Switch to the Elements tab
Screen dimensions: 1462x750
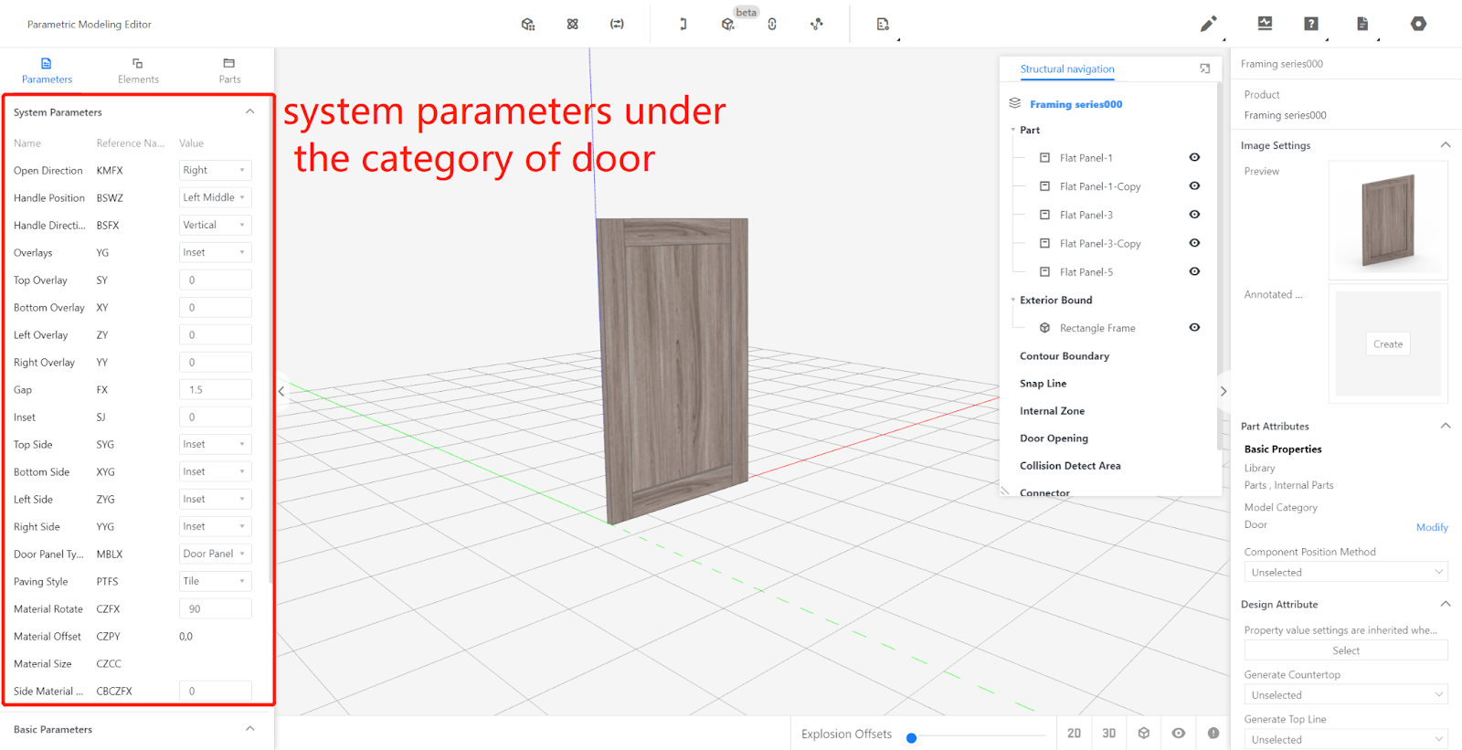138,70
